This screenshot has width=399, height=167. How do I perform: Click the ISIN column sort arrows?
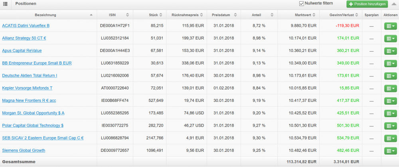point(127,15)
